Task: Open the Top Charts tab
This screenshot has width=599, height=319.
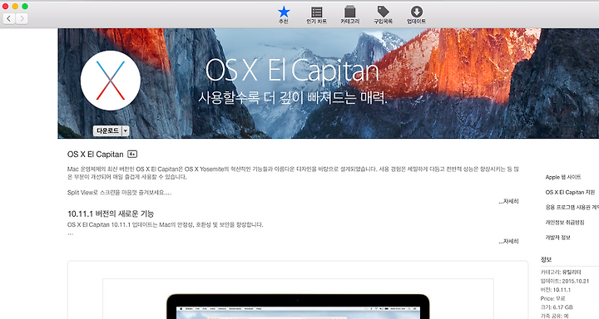Action: pyautogui.click(x=316, y=15)
